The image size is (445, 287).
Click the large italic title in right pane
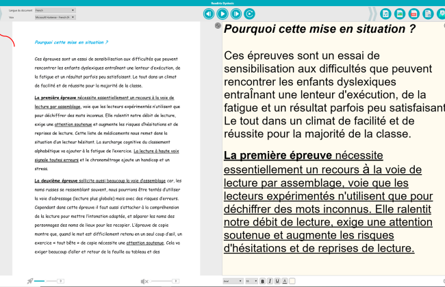click(320, 29)
